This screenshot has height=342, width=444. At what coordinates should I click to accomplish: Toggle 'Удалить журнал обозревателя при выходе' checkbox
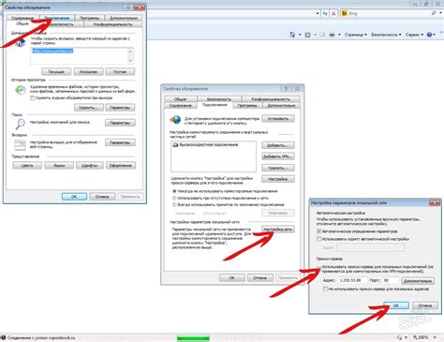pos(32,98)
